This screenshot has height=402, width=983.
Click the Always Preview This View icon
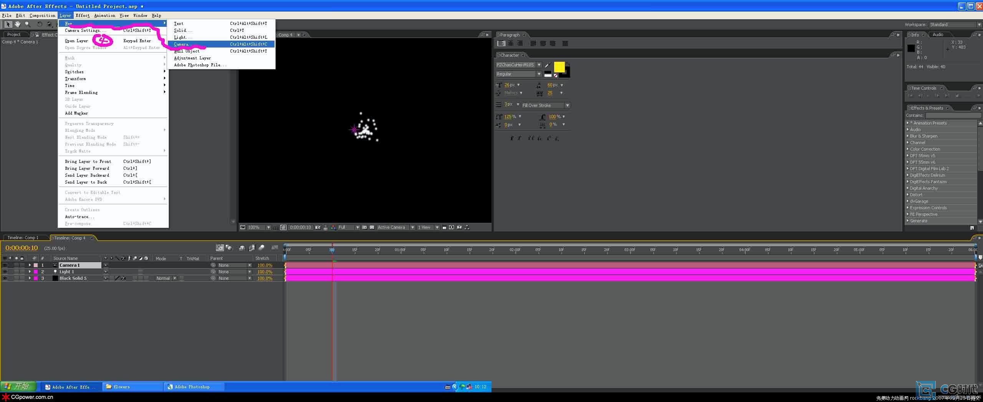pyautogui.click(x=243, y=227)
